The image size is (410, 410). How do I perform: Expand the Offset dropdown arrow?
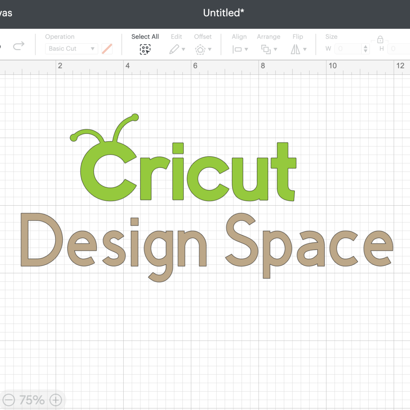[210, 50]
